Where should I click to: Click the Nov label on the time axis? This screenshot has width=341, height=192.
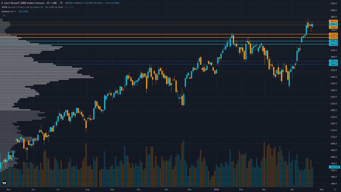coord(167,189)
